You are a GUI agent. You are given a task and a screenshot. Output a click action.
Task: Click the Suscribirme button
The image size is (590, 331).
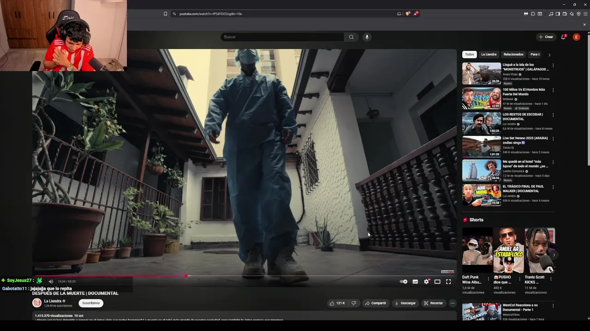click(x=91, y=303)
